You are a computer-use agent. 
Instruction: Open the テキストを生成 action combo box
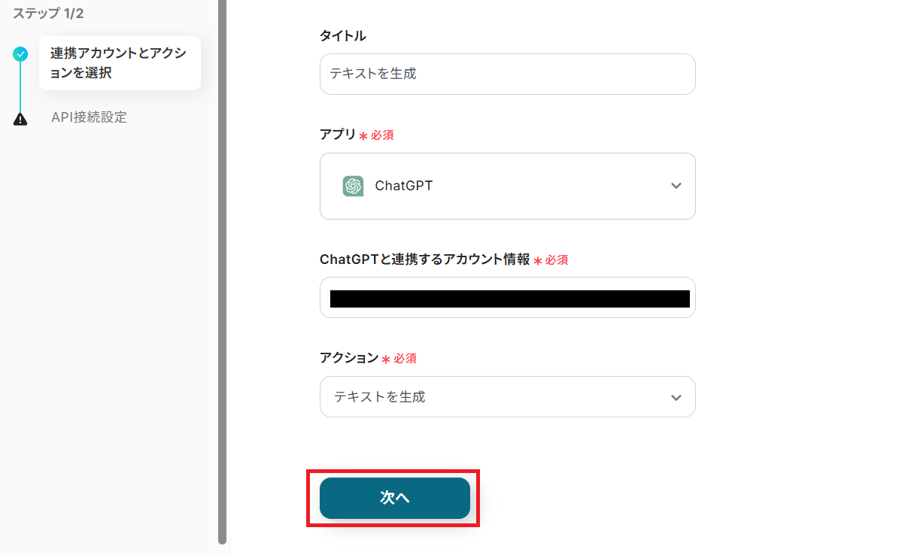point(497,397)
